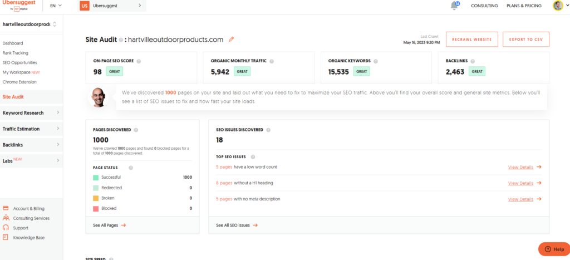Open Dashboard in sidebar
This screenshot has height=260, width=570.
13,43
